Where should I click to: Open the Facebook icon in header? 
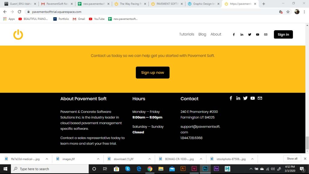(234, 35)
